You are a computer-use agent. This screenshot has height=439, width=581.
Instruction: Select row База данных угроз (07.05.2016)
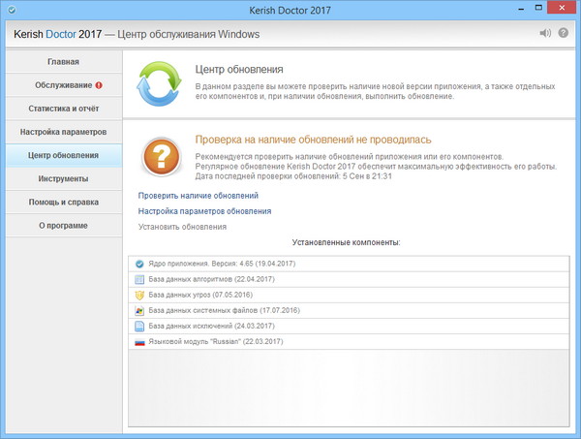349,296
